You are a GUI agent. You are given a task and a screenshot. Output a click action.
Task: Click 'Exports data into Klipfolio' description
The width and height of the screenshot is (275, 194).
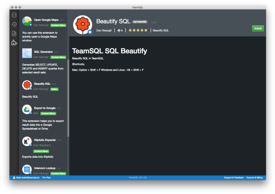pyautogui.click(x=38, y=157)
